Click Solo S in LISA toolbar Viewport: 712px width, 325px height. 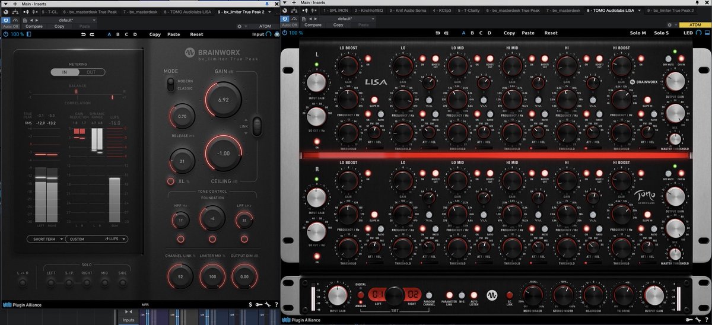coord(661,33)
